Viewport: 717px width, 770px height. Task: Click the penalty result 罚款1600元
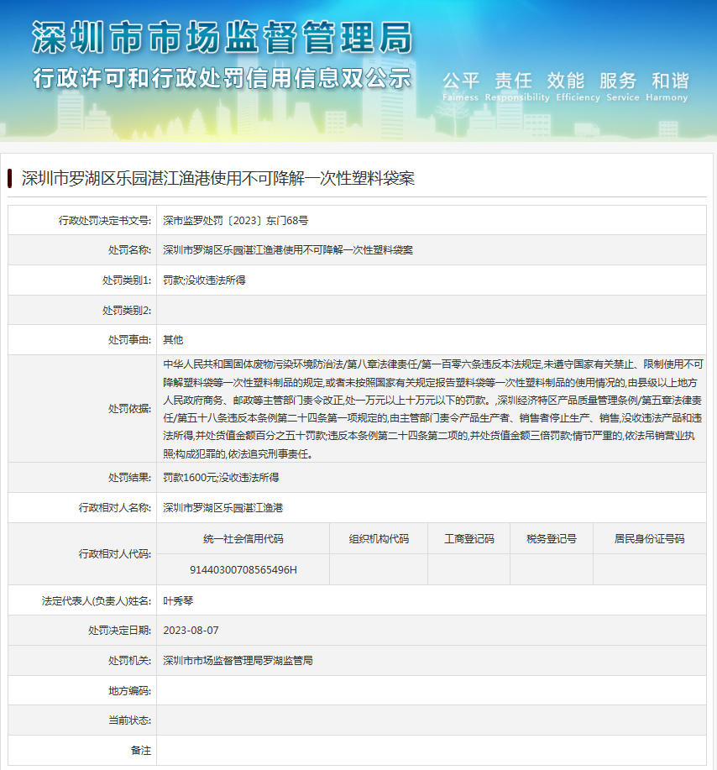[x=221, y=477]
